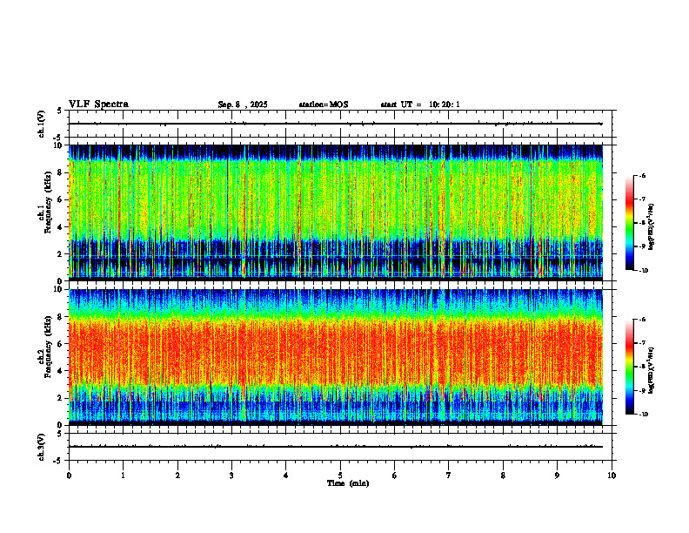This screenshot has width=689, height=533.
Task: Click the time axis tick label '1'
Action: tap(123, 476)
